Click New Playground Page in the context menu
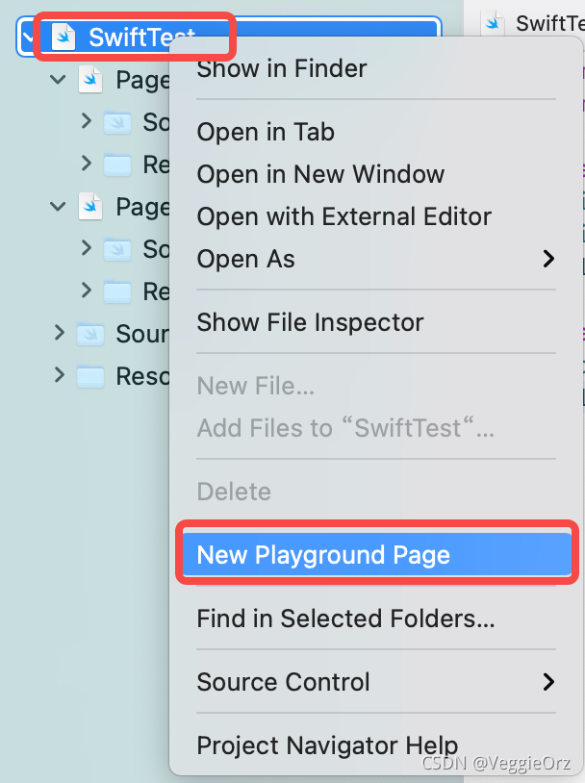The height and width of the screenshot is (783, 585). tap(376, 555)
